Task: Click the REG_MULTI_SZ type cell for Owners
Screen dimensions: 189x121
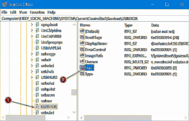Action: pos(136,62)
